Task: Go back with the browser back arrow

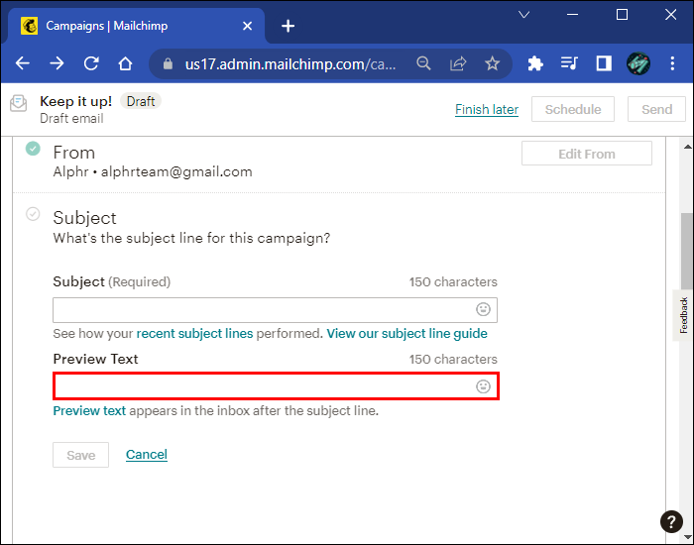Action: coord(23,63)
